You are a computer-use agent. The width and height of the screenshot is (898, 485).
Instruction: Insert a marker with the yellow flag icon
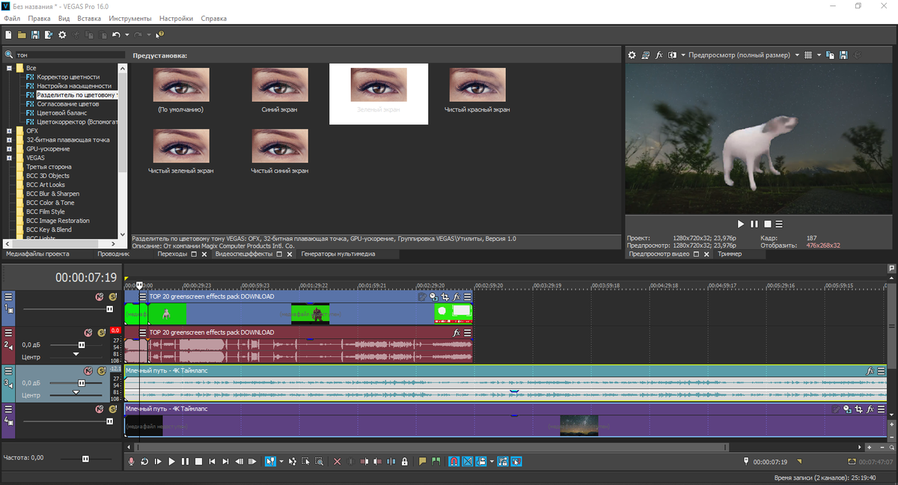pos(422,462)
